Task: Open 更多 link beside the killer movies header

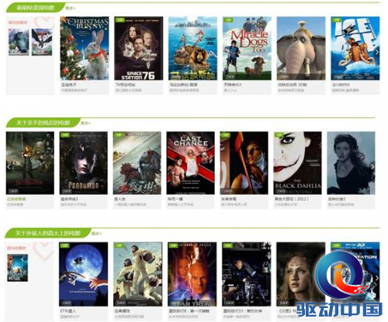Action: pyautogui.click(x=85, y=123)
